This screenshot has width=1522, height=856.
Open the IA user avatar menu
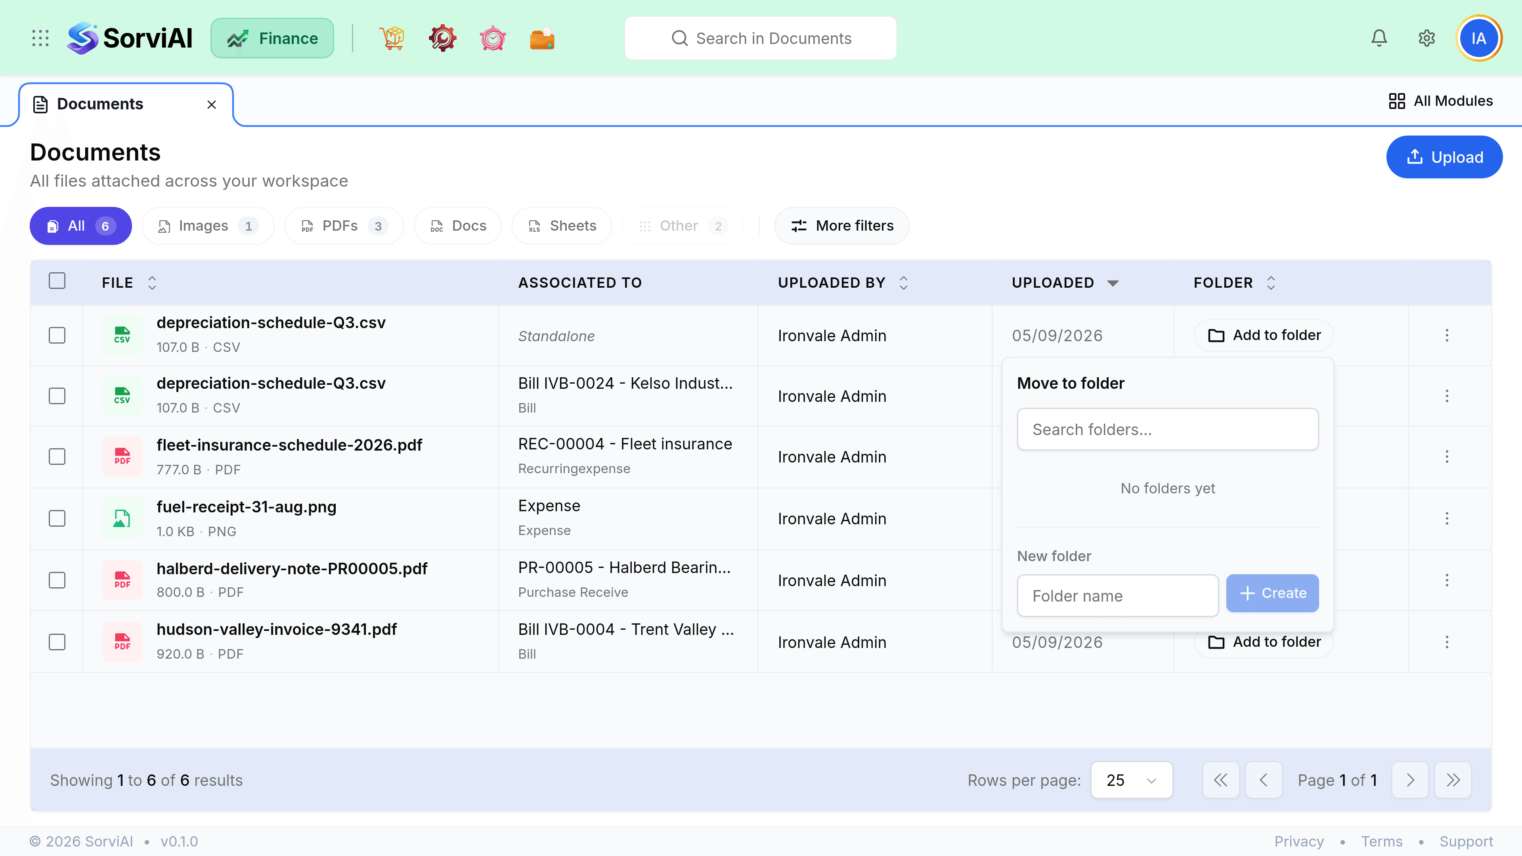(x=1479, y=38)
